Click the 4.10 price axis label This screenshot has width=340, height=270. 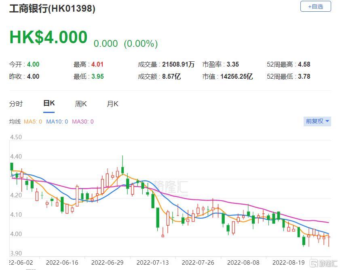coord(16,215)
